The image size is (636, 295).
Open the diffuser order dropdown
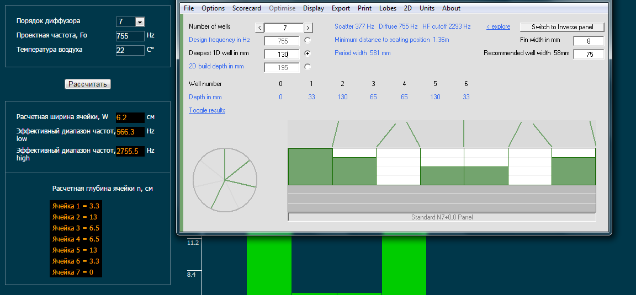point(140,22)
